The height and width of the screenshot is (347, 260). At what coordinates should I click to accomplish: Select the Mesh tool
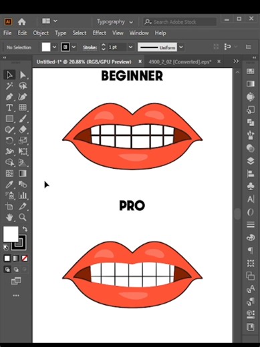pyautogui.click(x=9, y=173)
